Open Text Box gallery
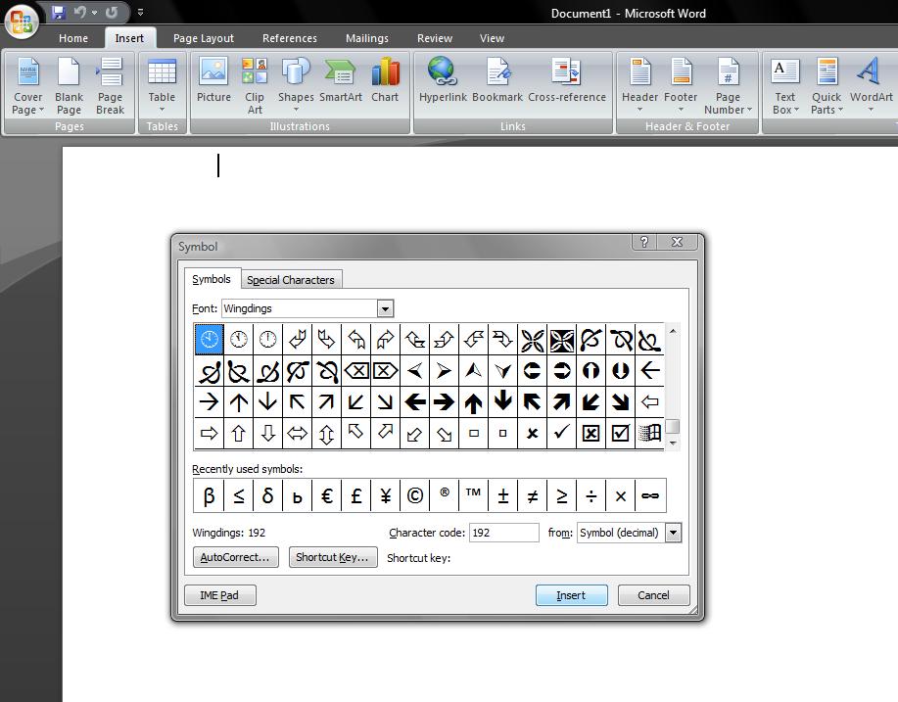The width and height of the screenshot is (898, 702). 784,86
